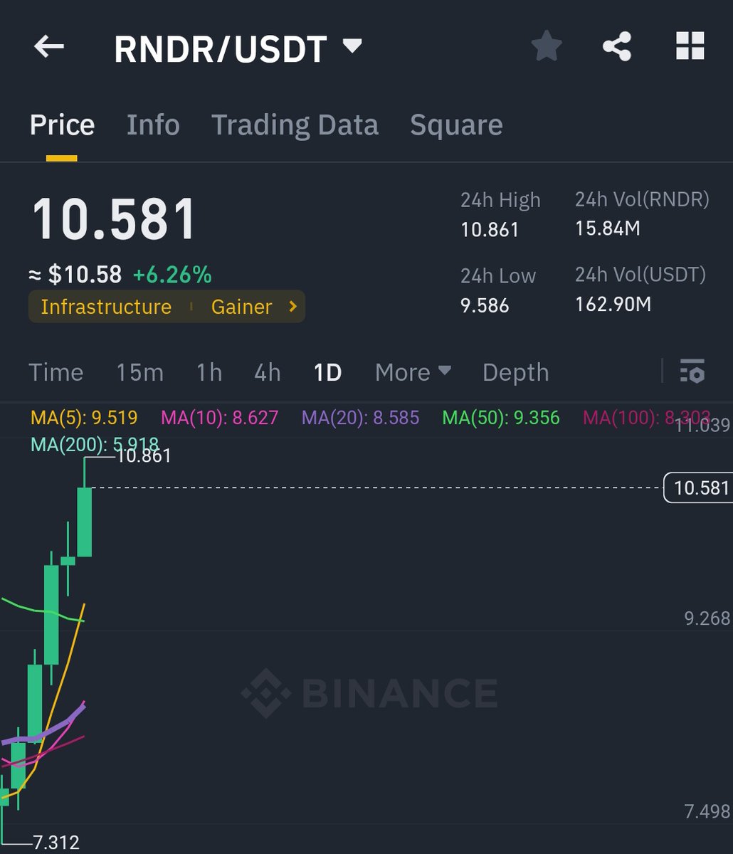
Task: Select the 1h chart interval
Action: click(x=209, y=372)
